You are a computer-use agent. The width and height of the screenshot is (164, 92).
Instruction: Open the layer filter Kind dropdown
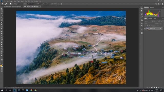(x=148, y=21)
